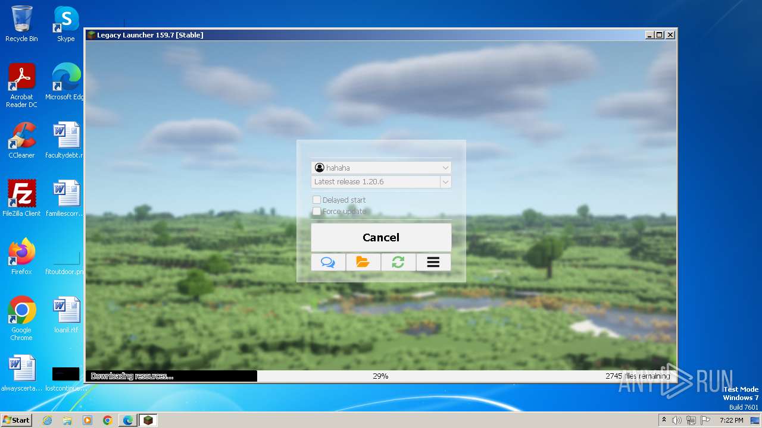Open Recycle Bin desktop icon

[x=21, y=24]
